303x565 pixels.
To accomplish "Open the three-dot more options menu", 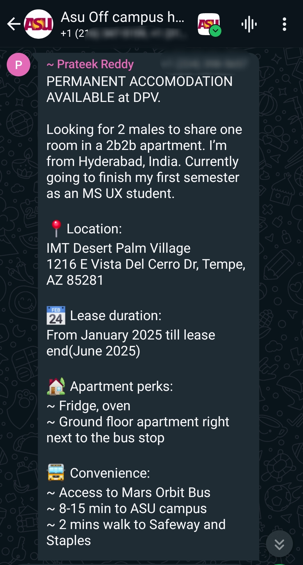I will point(284,24).
